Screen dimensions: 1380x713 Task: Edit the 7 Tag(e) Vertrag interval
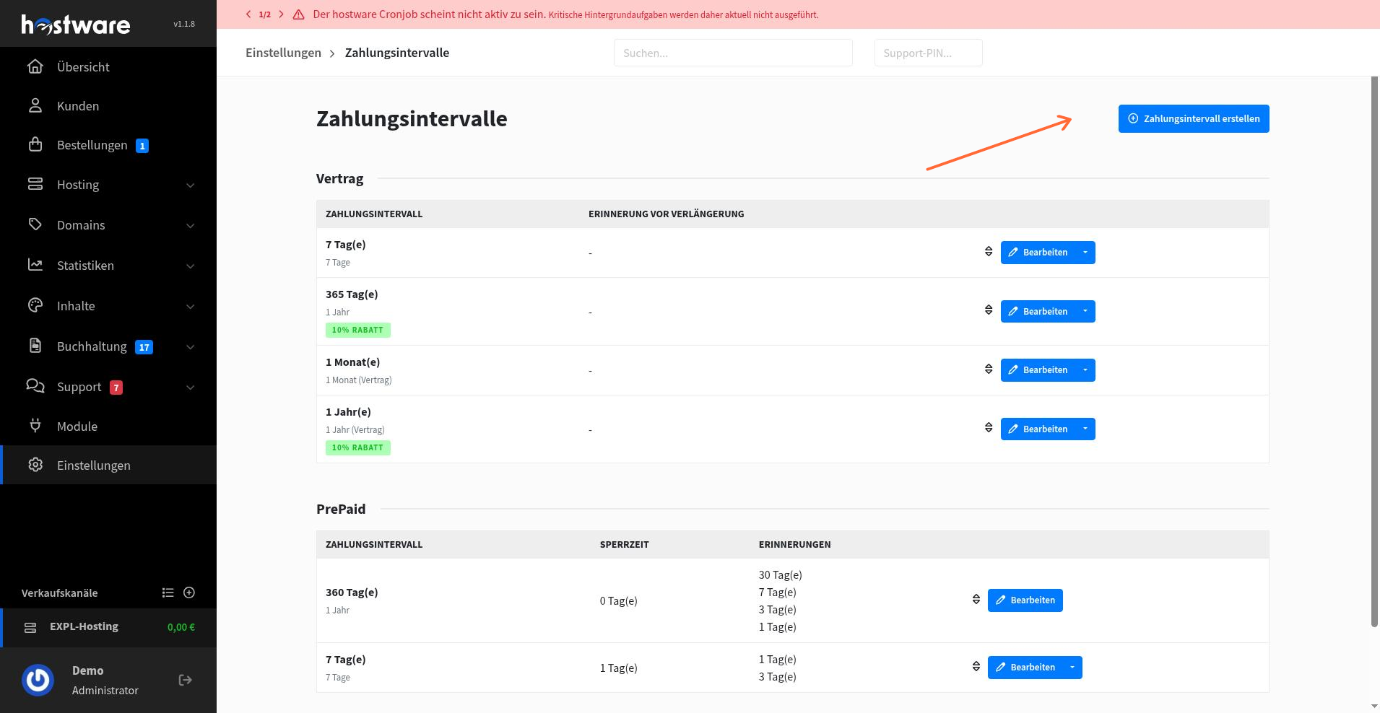click(1038, 253)
